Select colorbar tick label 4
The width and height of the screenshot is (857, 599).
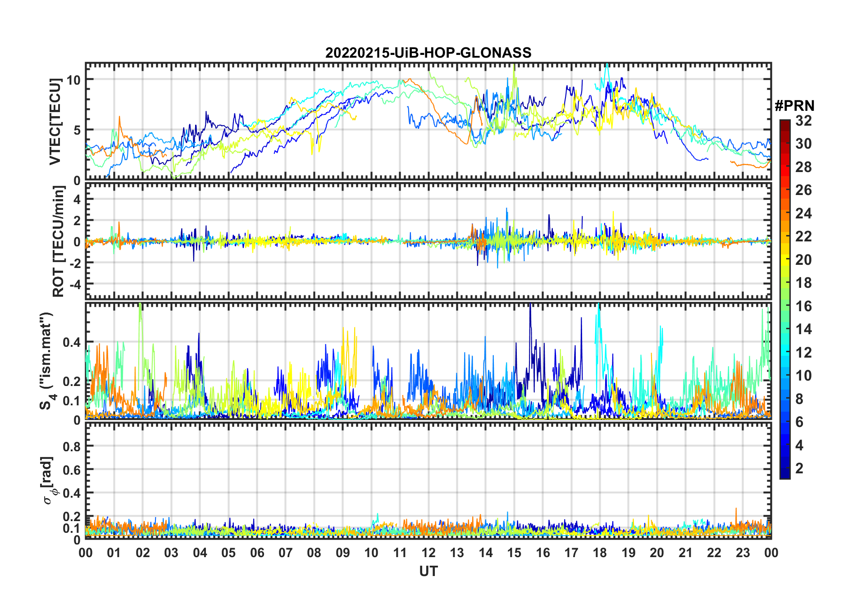click(799, 445)
